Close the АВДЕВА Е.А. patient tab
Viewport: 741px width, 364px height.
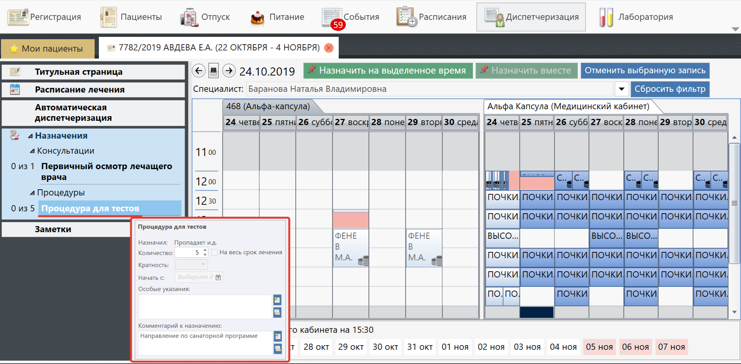click(x=329, y=48)
